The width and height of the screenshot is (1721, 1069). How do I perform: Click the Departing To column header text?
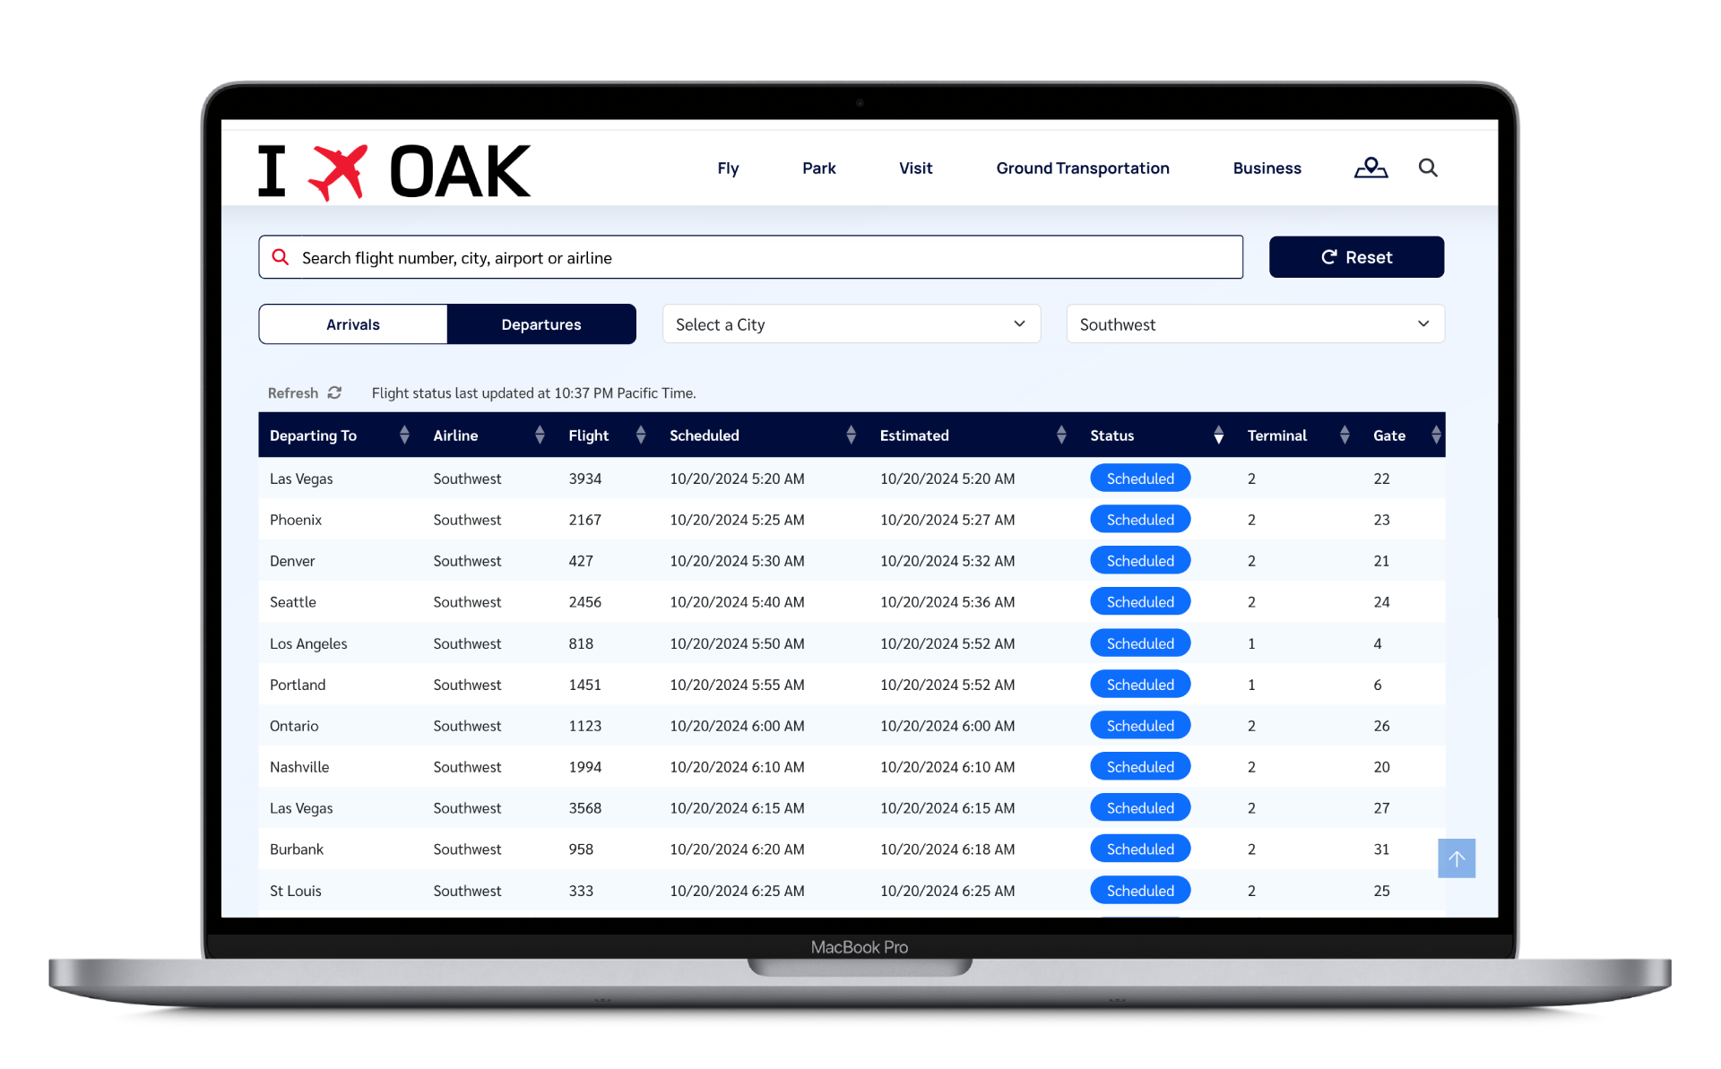click(313, 435)
